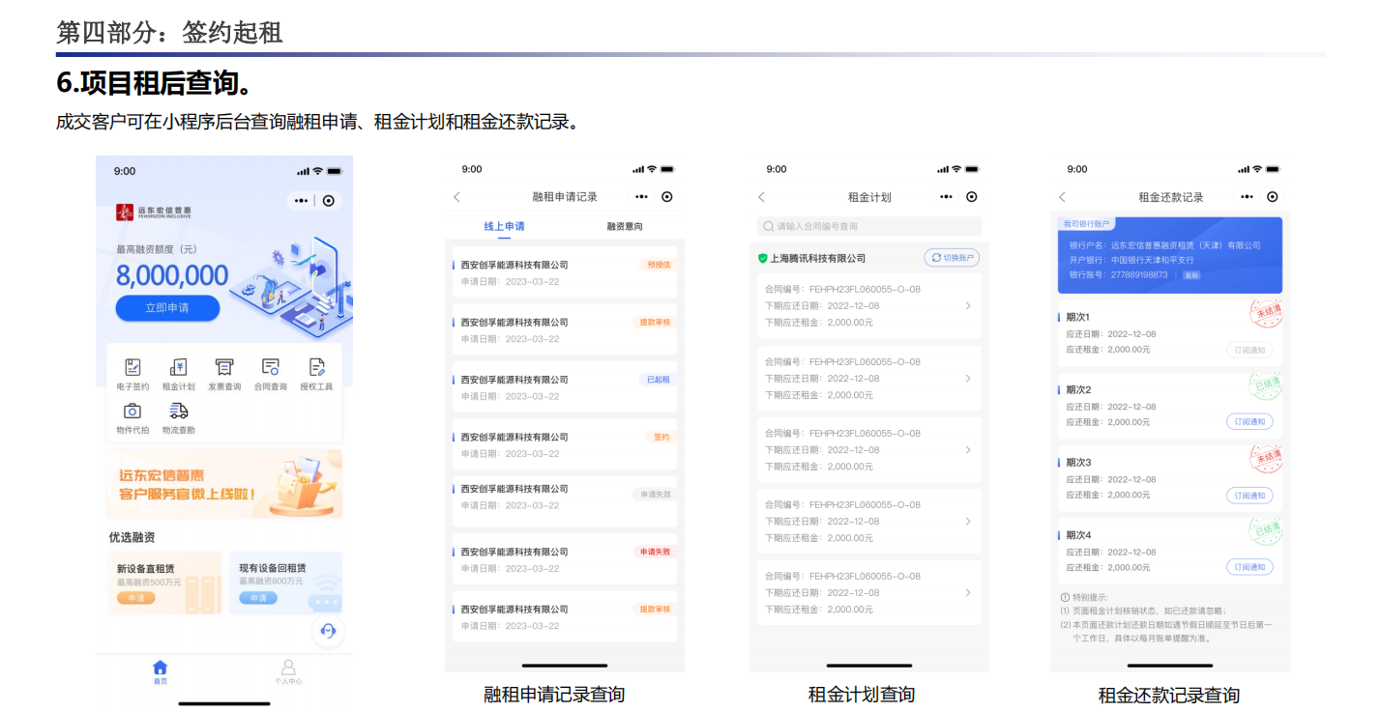Viewport: 1382px width, 712px height.
Task: Click the 我司银行账户 label
Action: tap(1088, 224)
